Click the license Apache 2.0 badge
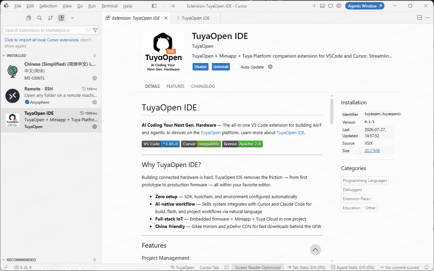Image resolution: width=434 pixels, height=271 pixels. click(242, 144)
